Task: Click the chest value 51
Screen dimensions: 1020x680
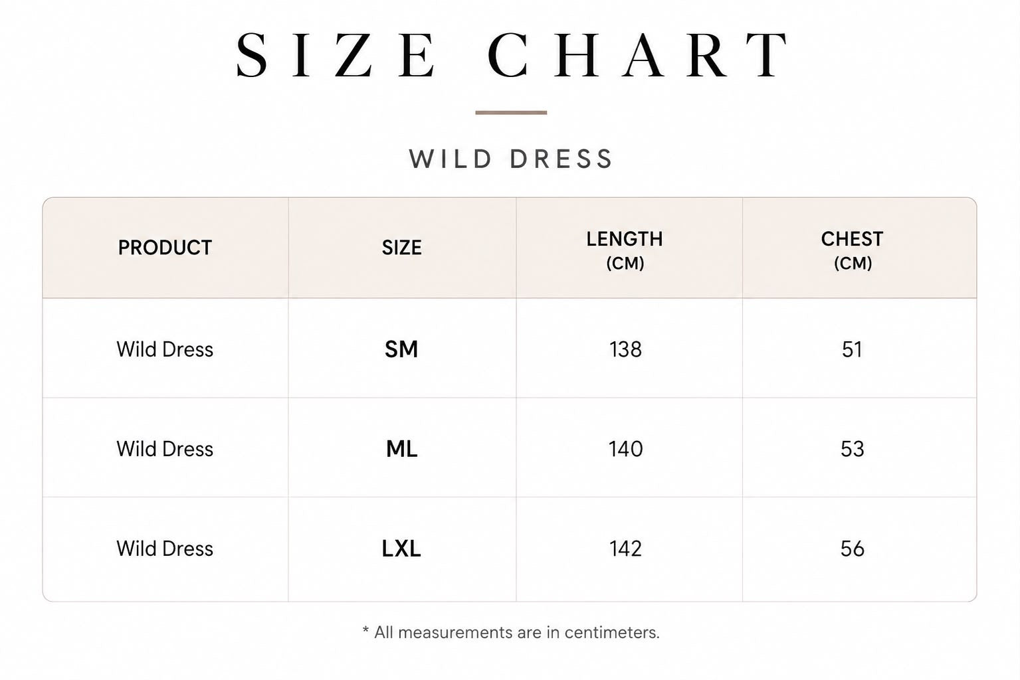Action: tap(852, 349)
